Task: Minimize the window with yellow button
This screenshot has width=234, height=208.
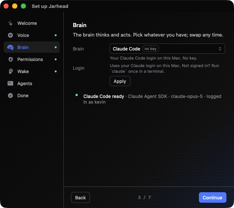Action: (x=15, y=6)
